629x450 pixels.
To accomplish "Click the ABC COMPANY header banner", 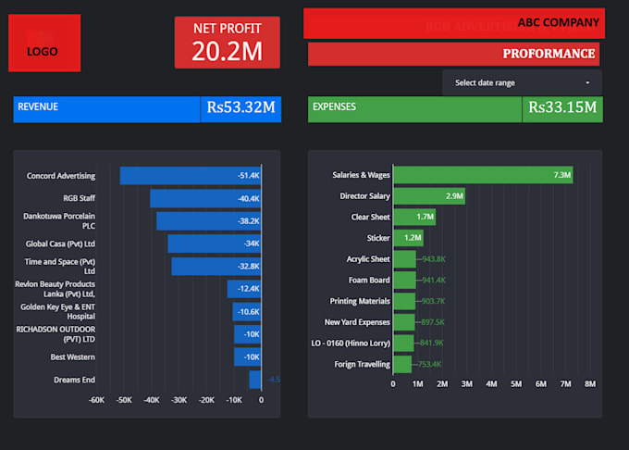I will (x=454, y=23).
